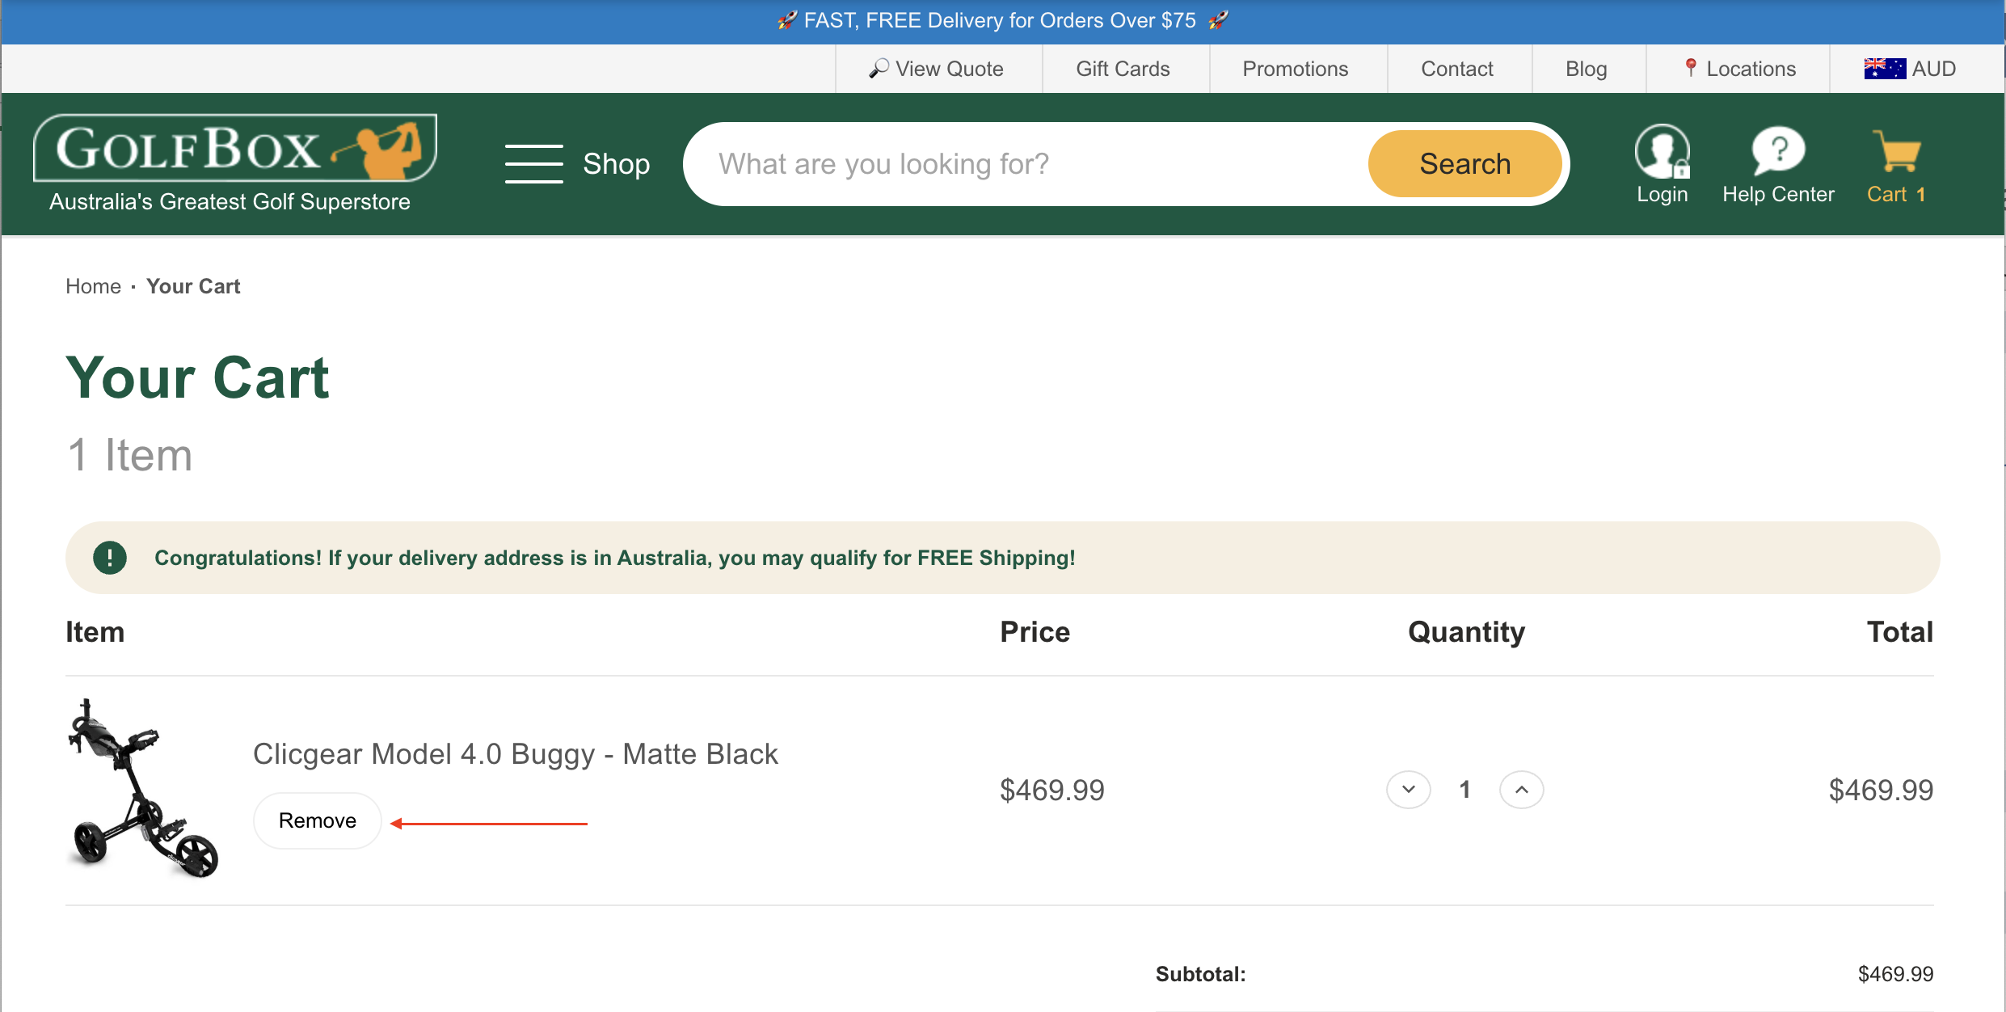The height and width of the screenshot is (1012, 2006).
Task: Focus the product search input field
Action: pyautogui.click(x=1026, y=164)
